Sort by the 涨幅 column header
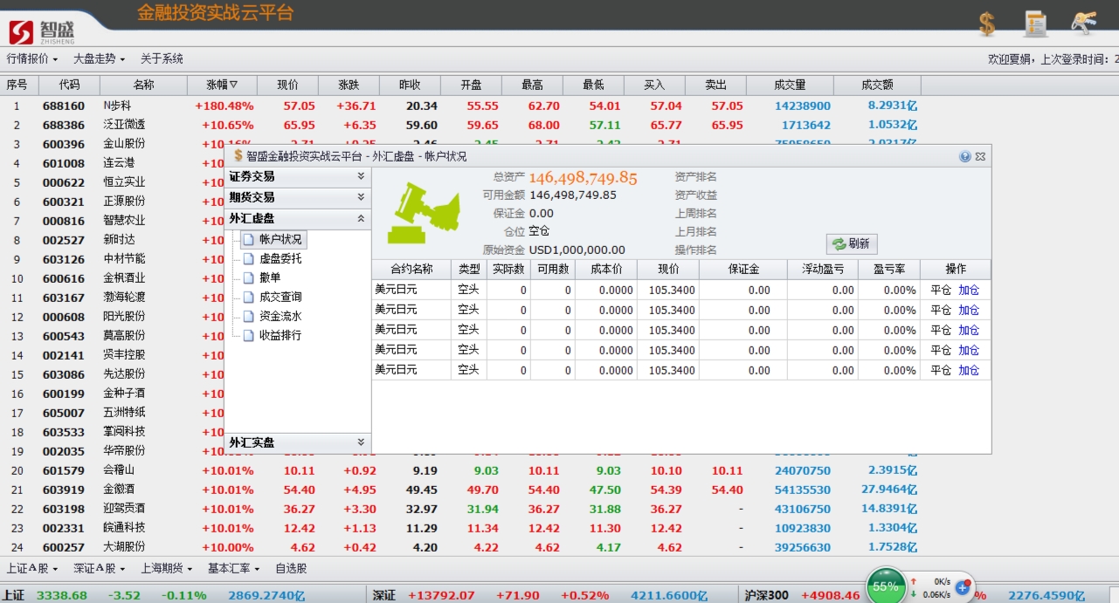1119x603 pixels. click(222, 86)
